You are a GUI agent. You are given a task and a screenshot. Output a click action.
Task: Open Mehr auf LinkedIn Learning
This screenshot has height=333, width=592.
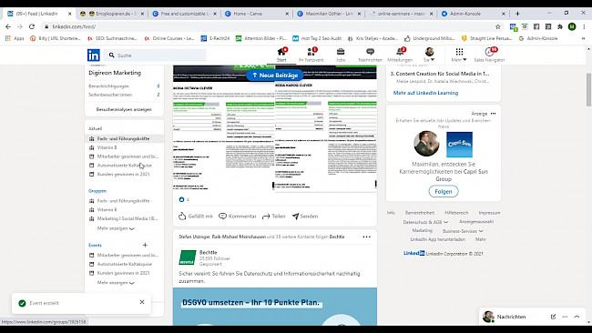coord(425,93)
